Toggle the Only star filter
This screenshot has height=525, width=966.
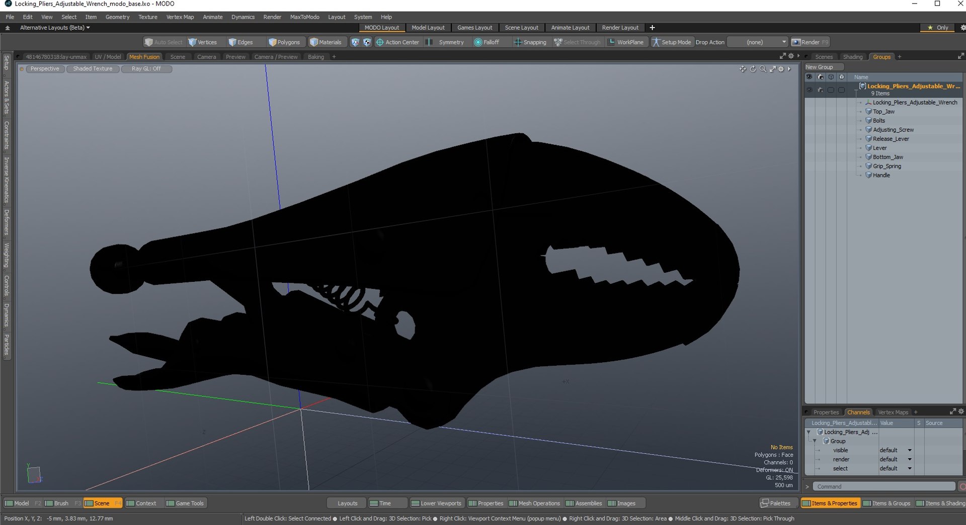(938, 28)
